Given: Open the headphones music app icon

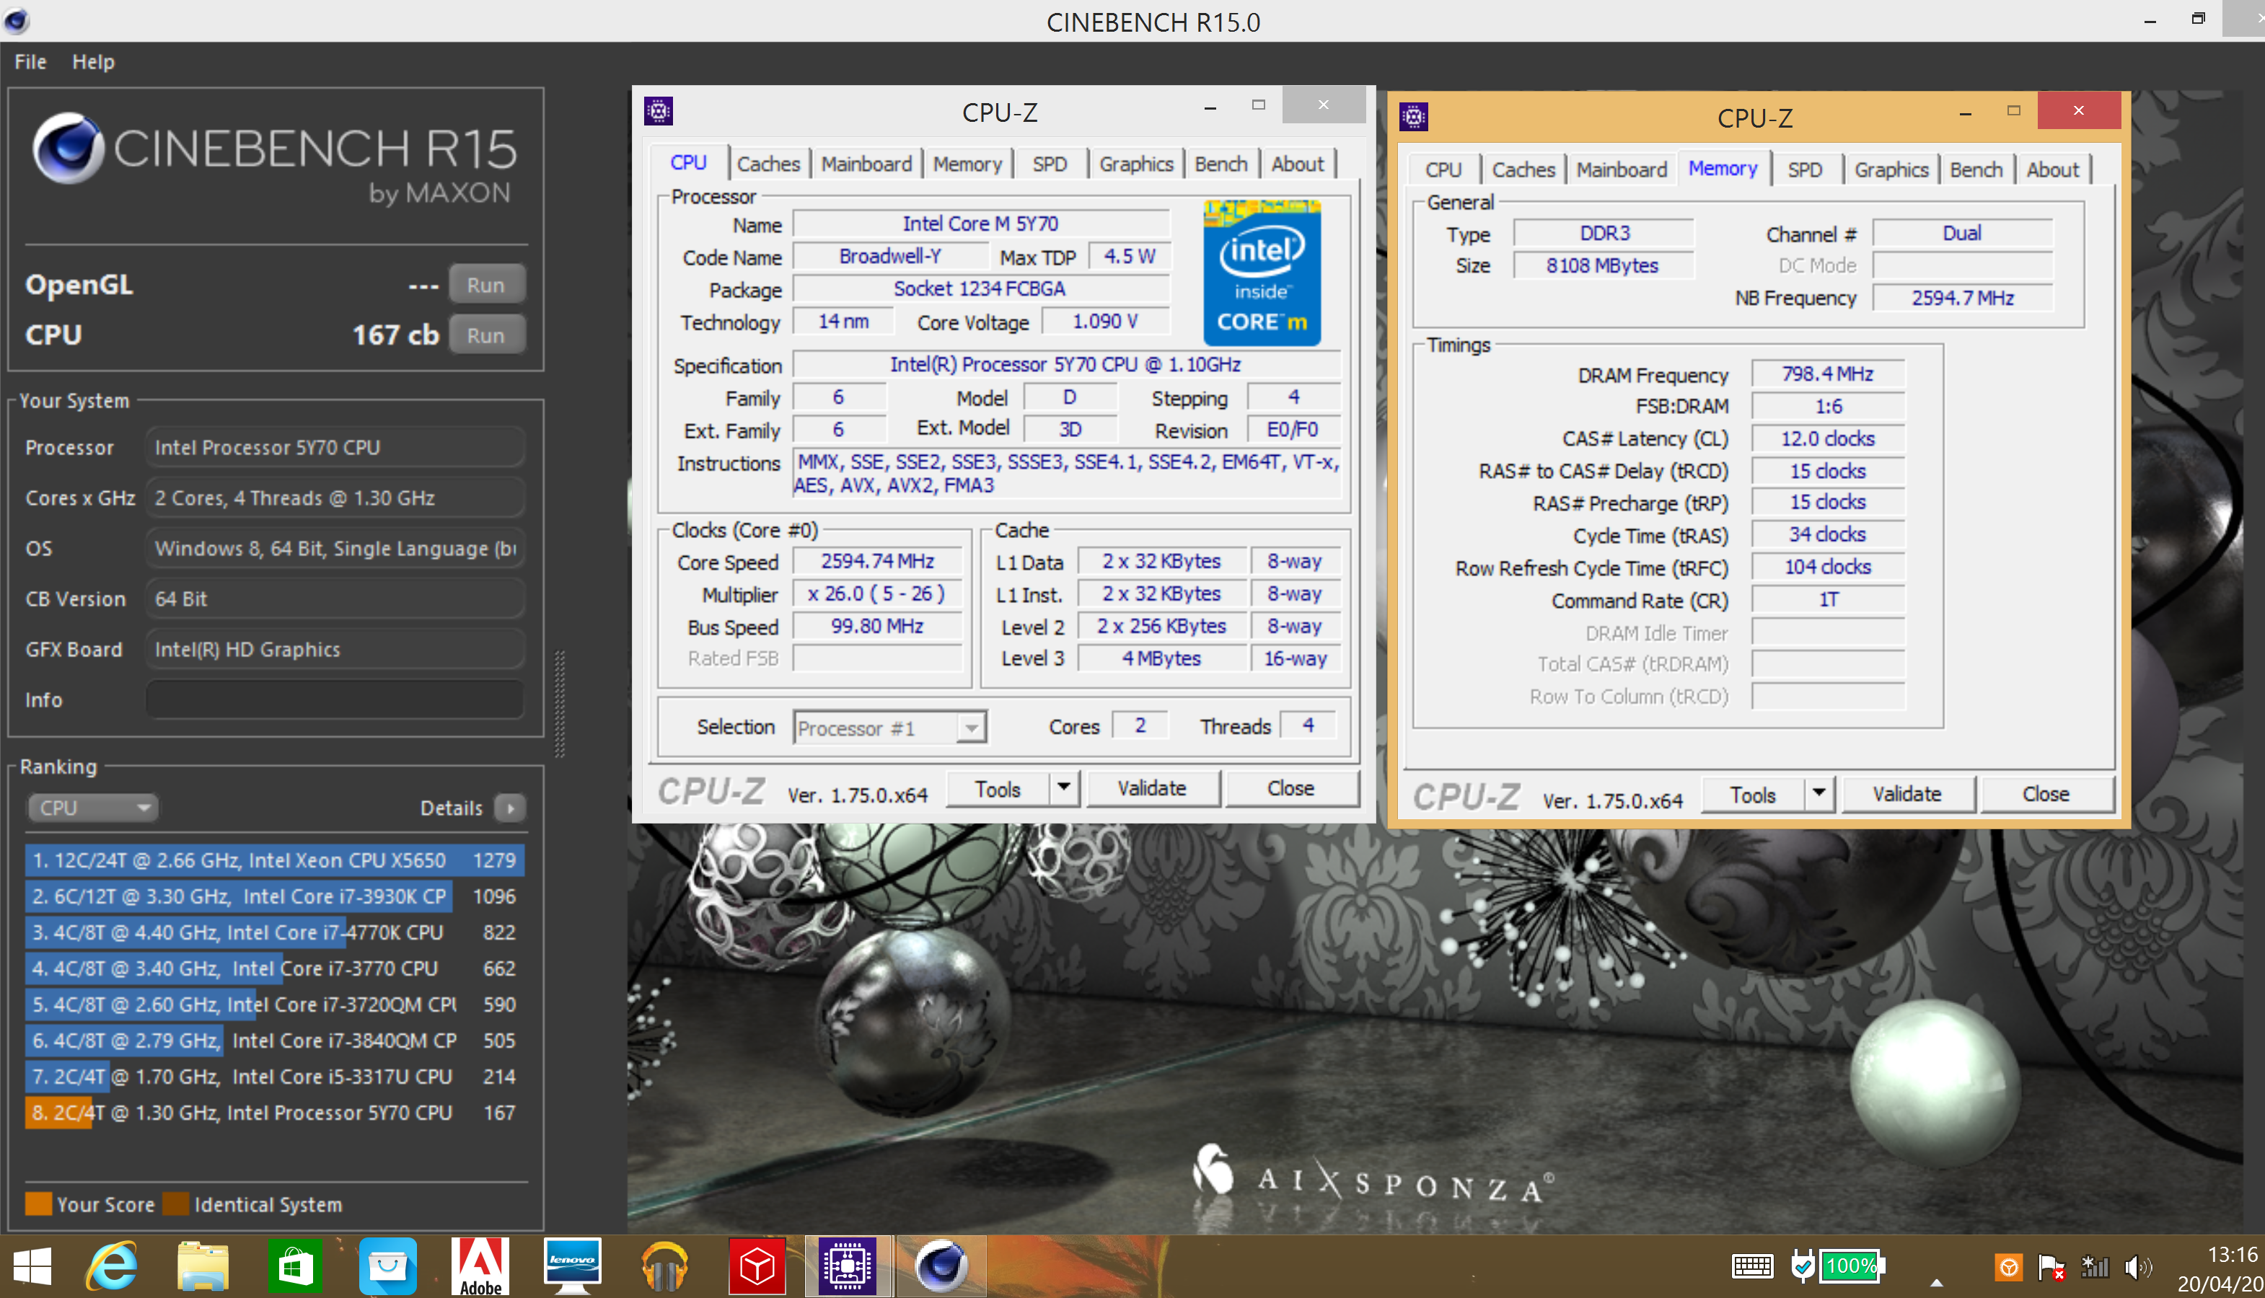Looking at the screenshot, I should [664, 1266].
